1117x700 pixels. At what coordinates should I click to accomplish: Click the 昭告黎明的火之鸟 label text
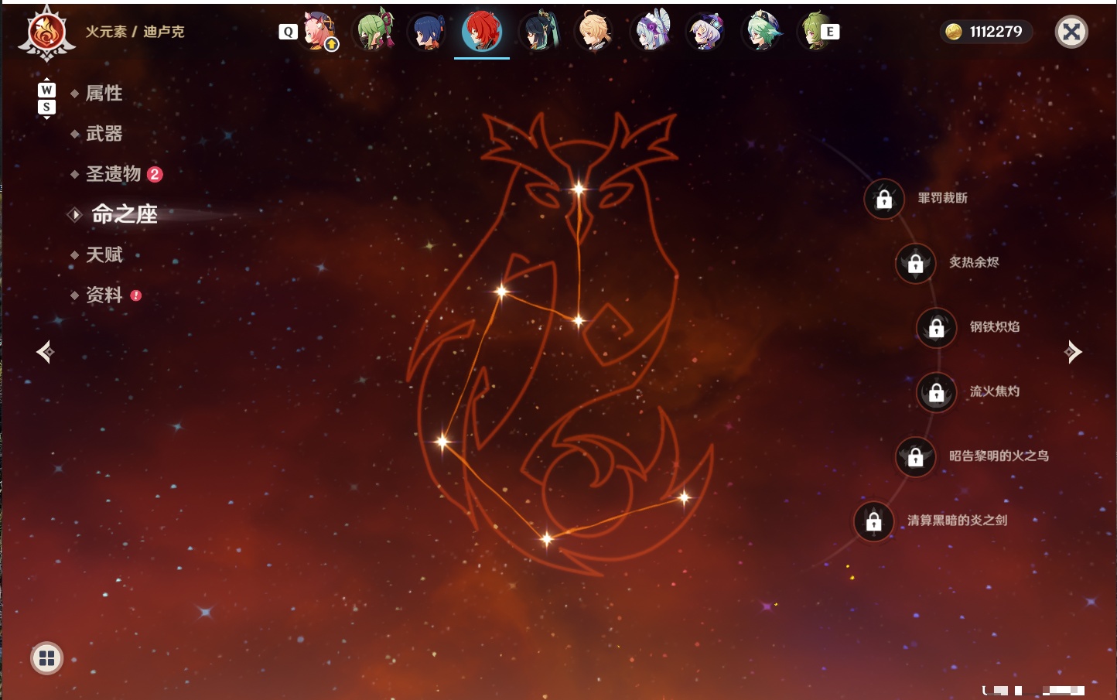(999, 456)
